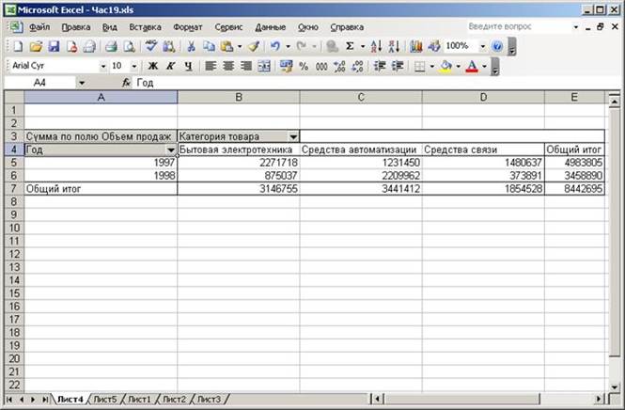This screenshot has height=410, width=625.
Task: Copy the selection using the Copy icon
Action: (209, 46)
